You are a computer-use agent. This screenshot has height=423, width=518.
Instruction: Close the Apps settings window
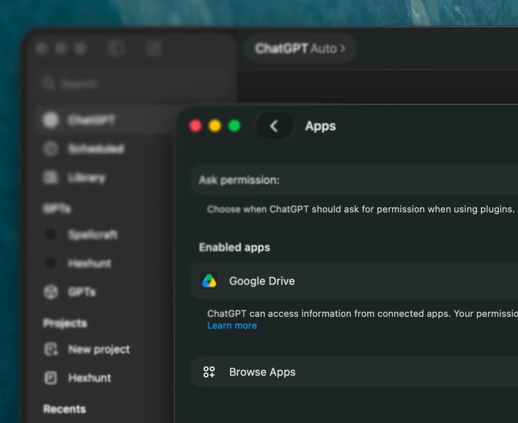pos(195,126)
